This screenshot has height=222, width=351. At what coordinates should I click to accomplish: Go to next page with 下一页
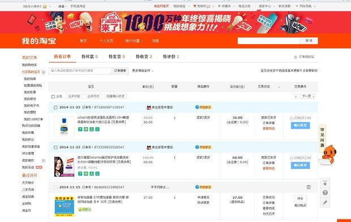point(308,96)
